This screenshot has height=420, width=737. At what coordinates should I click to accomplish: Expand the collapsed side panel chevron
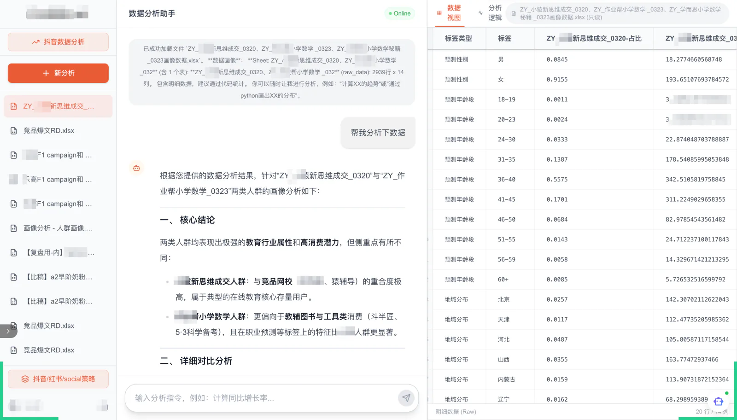pos(8,331)
